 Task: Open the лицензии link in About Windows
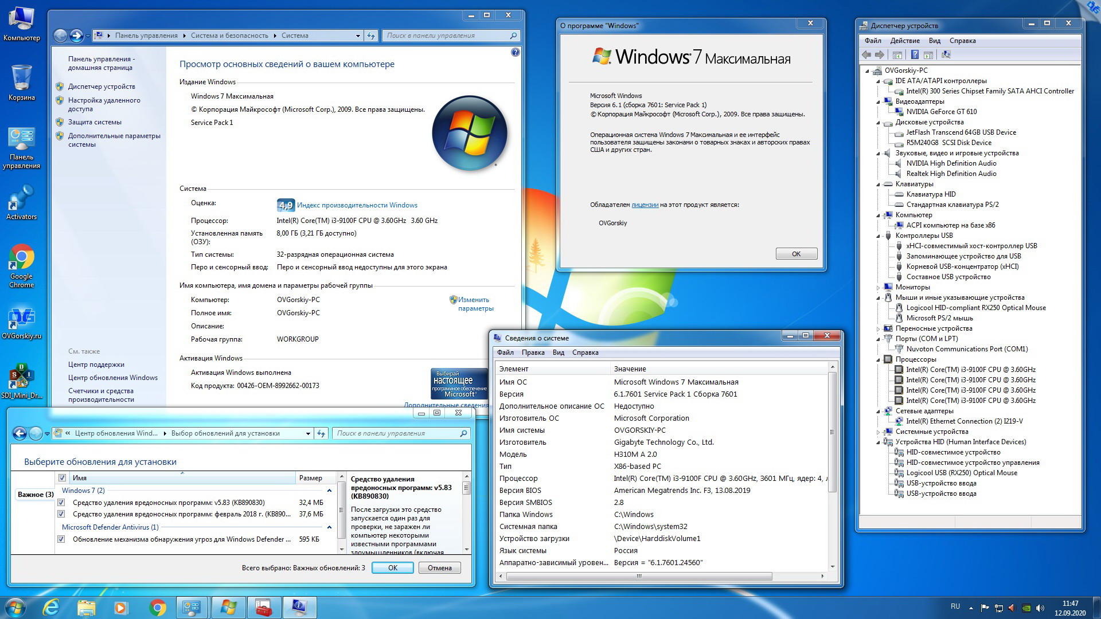click(x=645, y=205)
